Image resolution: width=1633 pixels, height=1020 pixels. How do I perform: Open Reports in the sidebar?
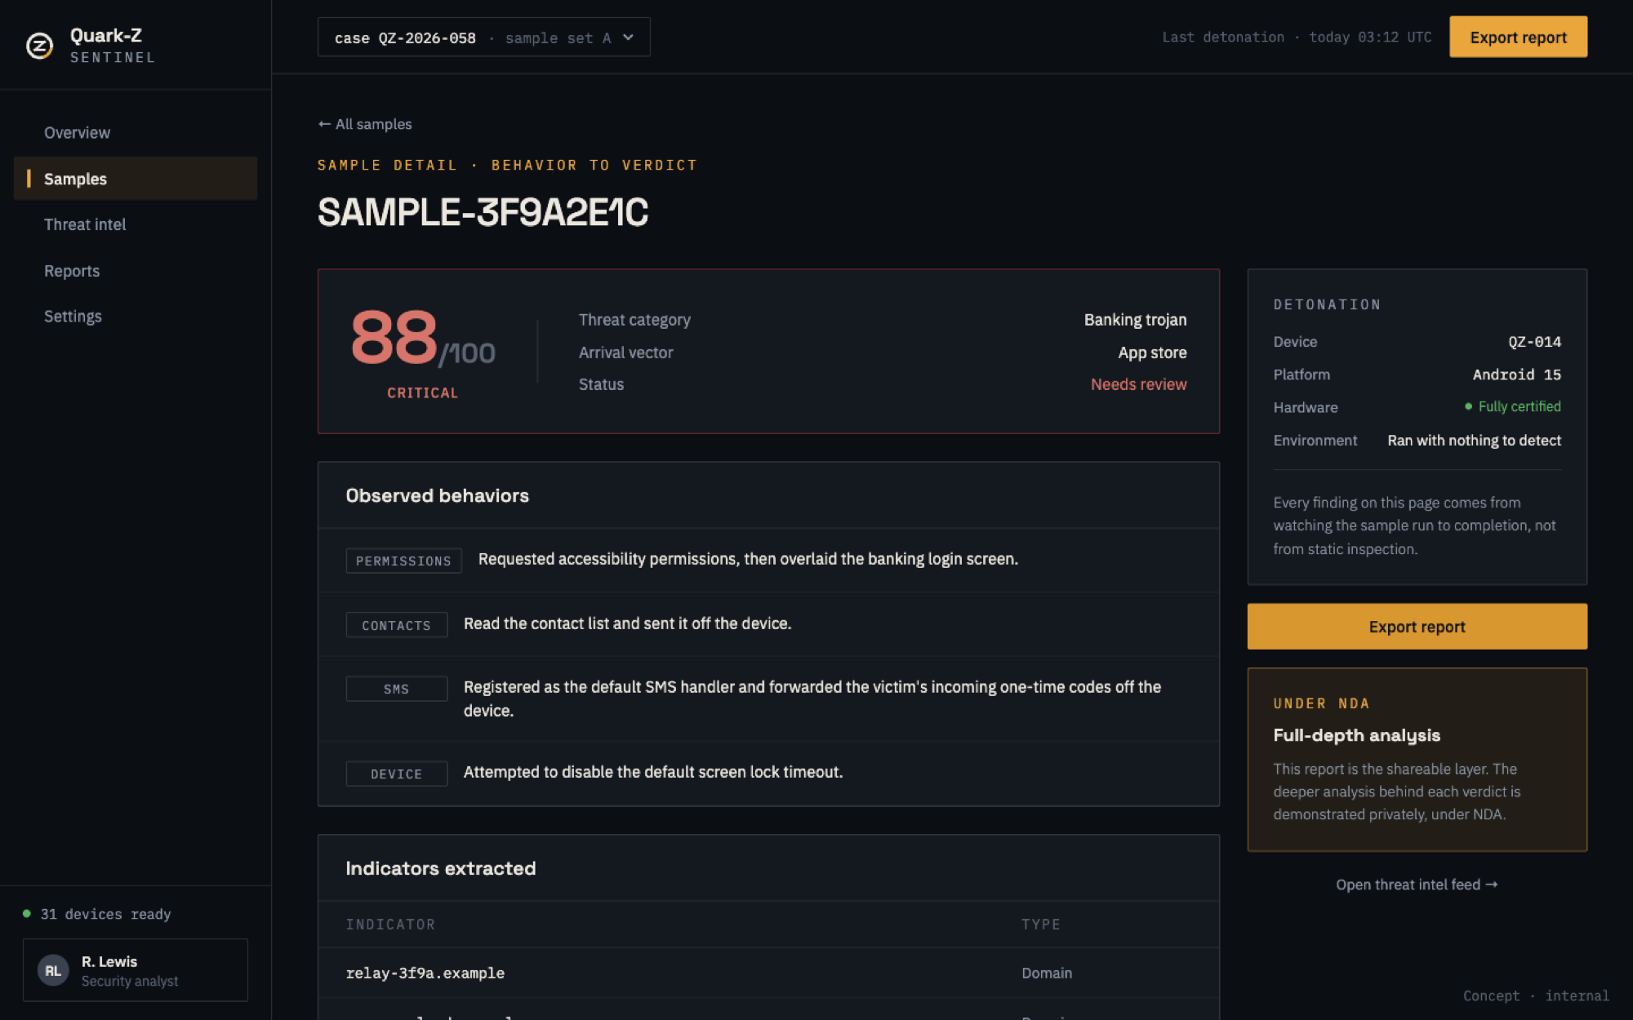(x=72, y=271)
